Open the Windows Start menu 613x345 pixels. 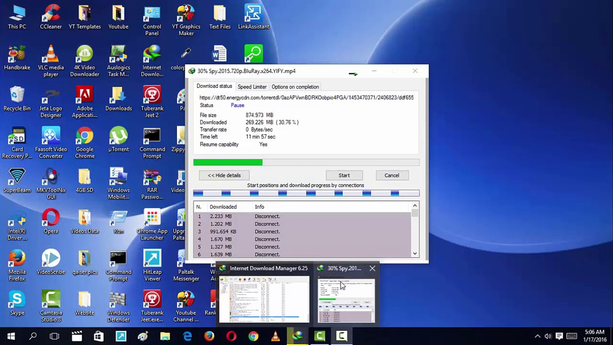tap(11, 336)
